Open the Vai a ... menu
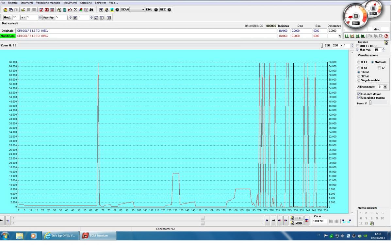The image size is (392, 245). (x=113, y=3)
